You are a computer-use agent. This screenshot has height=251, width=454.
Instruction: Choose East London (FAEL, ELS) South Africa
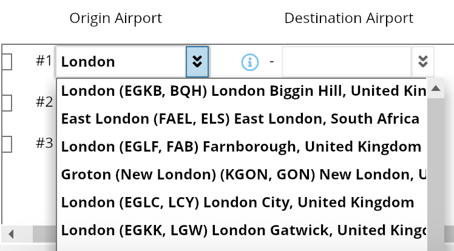click(x=240, y=119)
